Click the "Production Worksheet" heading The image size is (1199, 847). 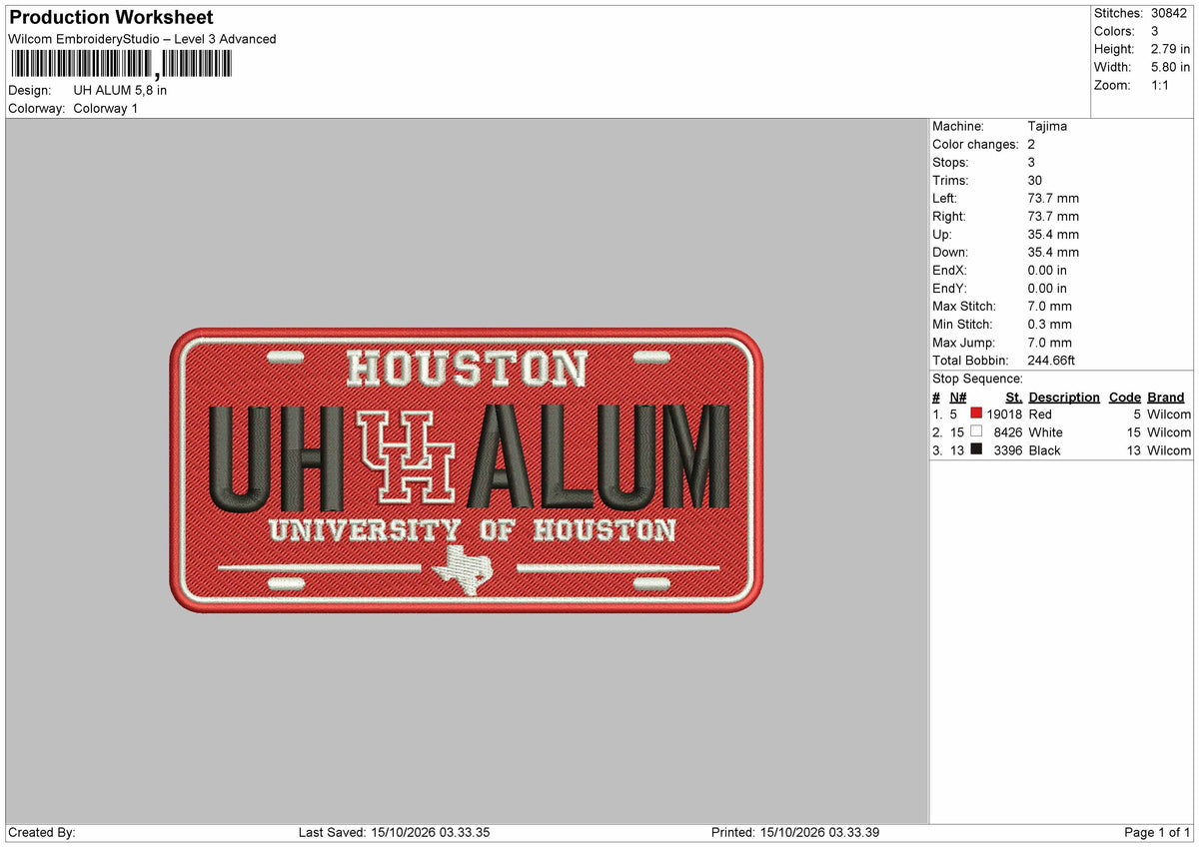pyautogui.click(x=111, y=18)
